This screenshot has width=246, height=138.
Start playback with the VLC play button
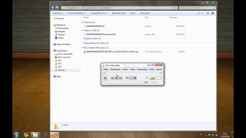click(106, 78)
